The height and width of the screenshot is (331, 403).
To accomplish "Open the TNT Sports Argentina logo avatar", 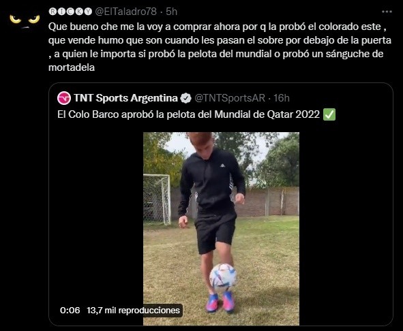I will pos(63,98).
